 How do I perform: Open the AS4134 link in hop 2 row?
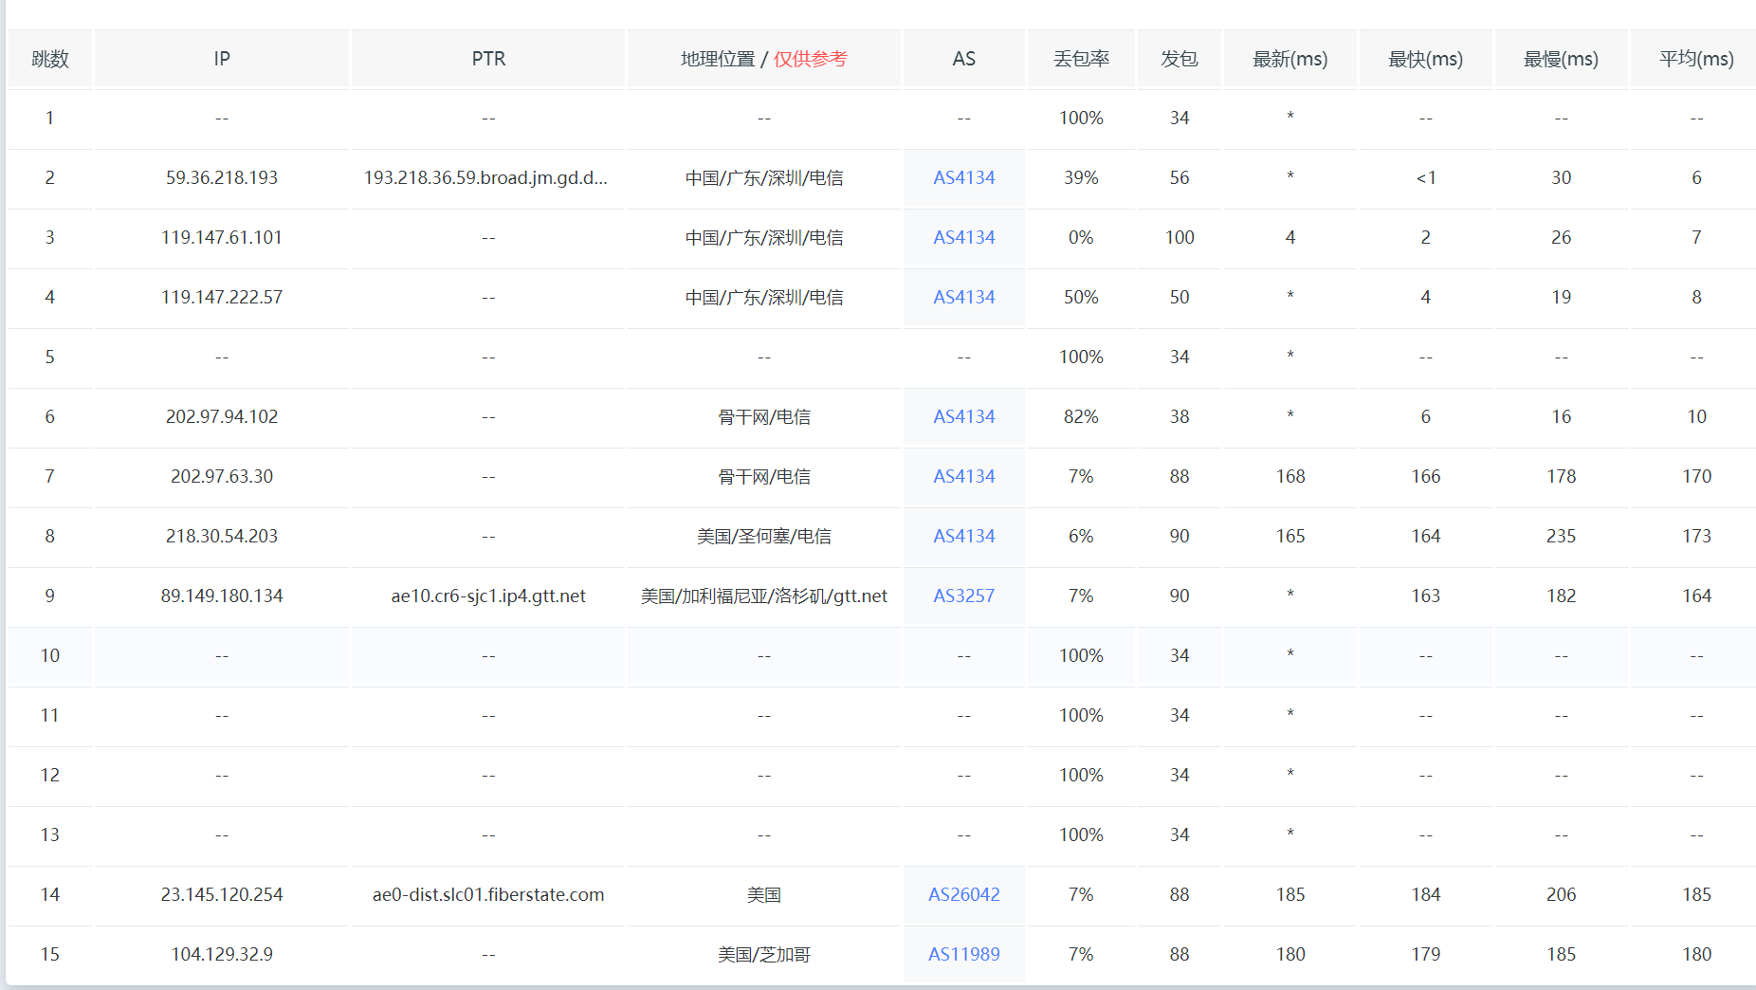963,177
